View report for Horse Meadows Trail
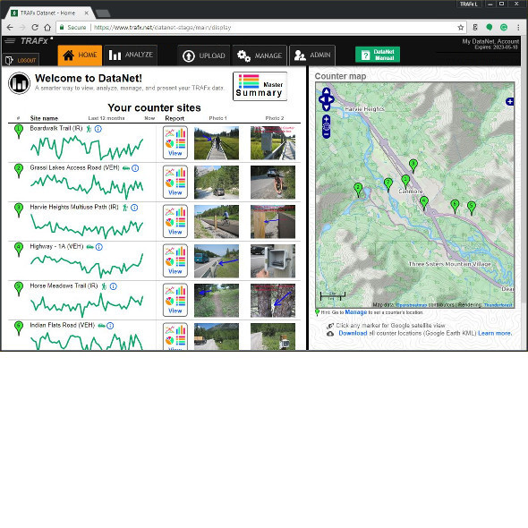This screenshot has height=528, width=528. click(x=175, y=300)
